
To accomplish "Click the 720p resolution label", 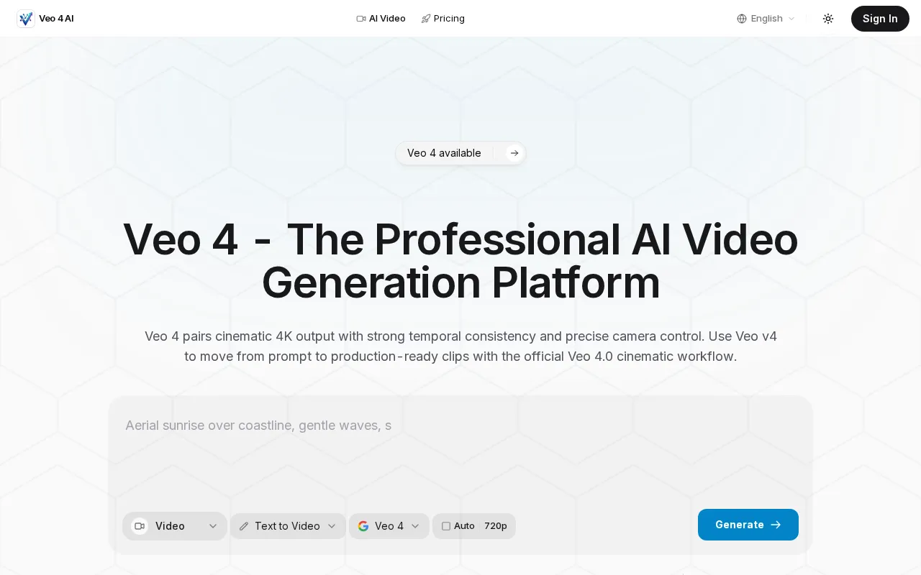I will [x=496, y=526].
